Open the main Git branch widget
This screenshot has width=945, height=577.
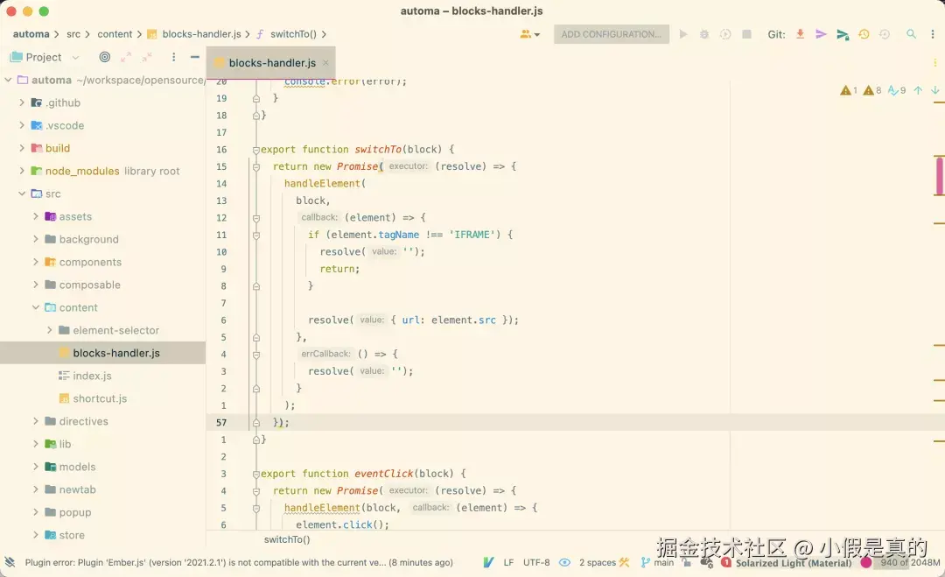coord(658,562)
